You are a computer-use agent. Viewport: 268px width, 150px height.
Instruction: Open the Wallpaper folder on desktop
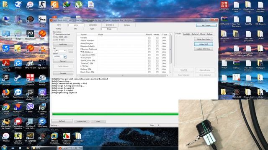260,64
